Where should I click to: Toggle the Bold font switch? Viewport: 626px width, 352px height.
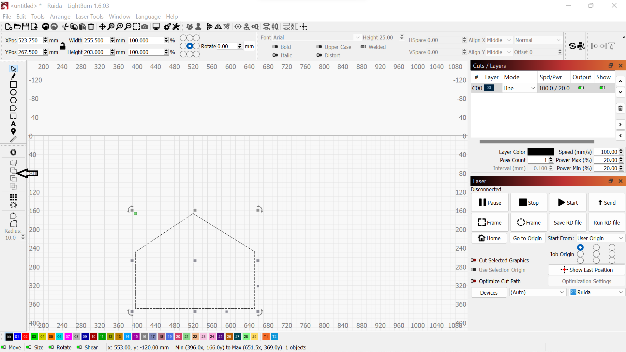coord(275,47)
